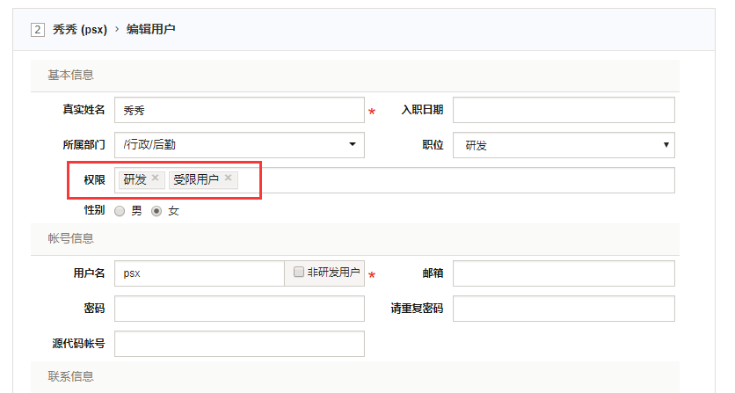Toggle the 非研发用户 checkbox
Image resolution: width=735 pixels, height=393 pixels.
pos(300,273)
